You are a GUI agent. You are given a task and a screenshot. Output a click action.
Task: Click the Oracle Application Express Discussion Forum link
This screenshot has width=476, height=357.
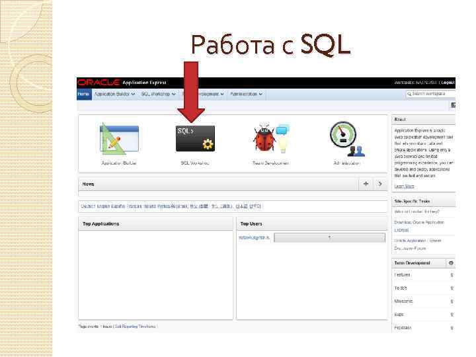(x=418, y=245)
